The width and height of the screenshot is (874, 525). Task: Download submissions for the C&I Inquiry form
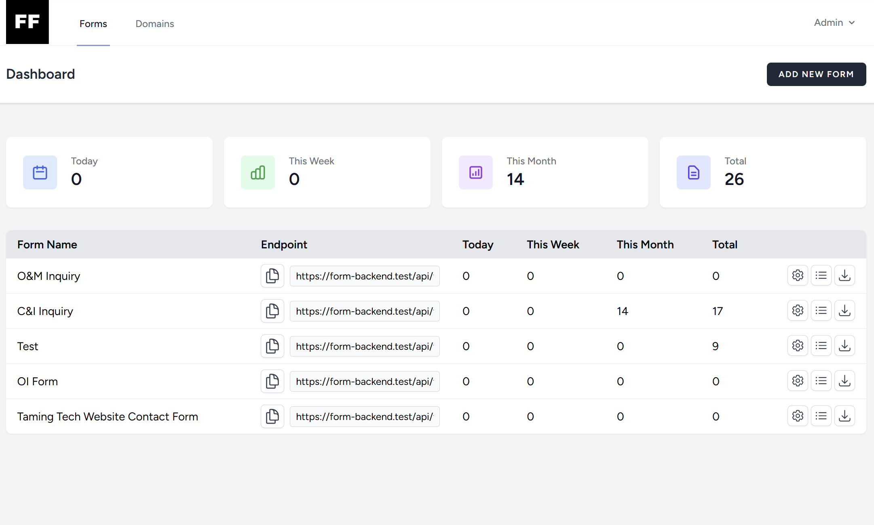(x=844, y=310)
